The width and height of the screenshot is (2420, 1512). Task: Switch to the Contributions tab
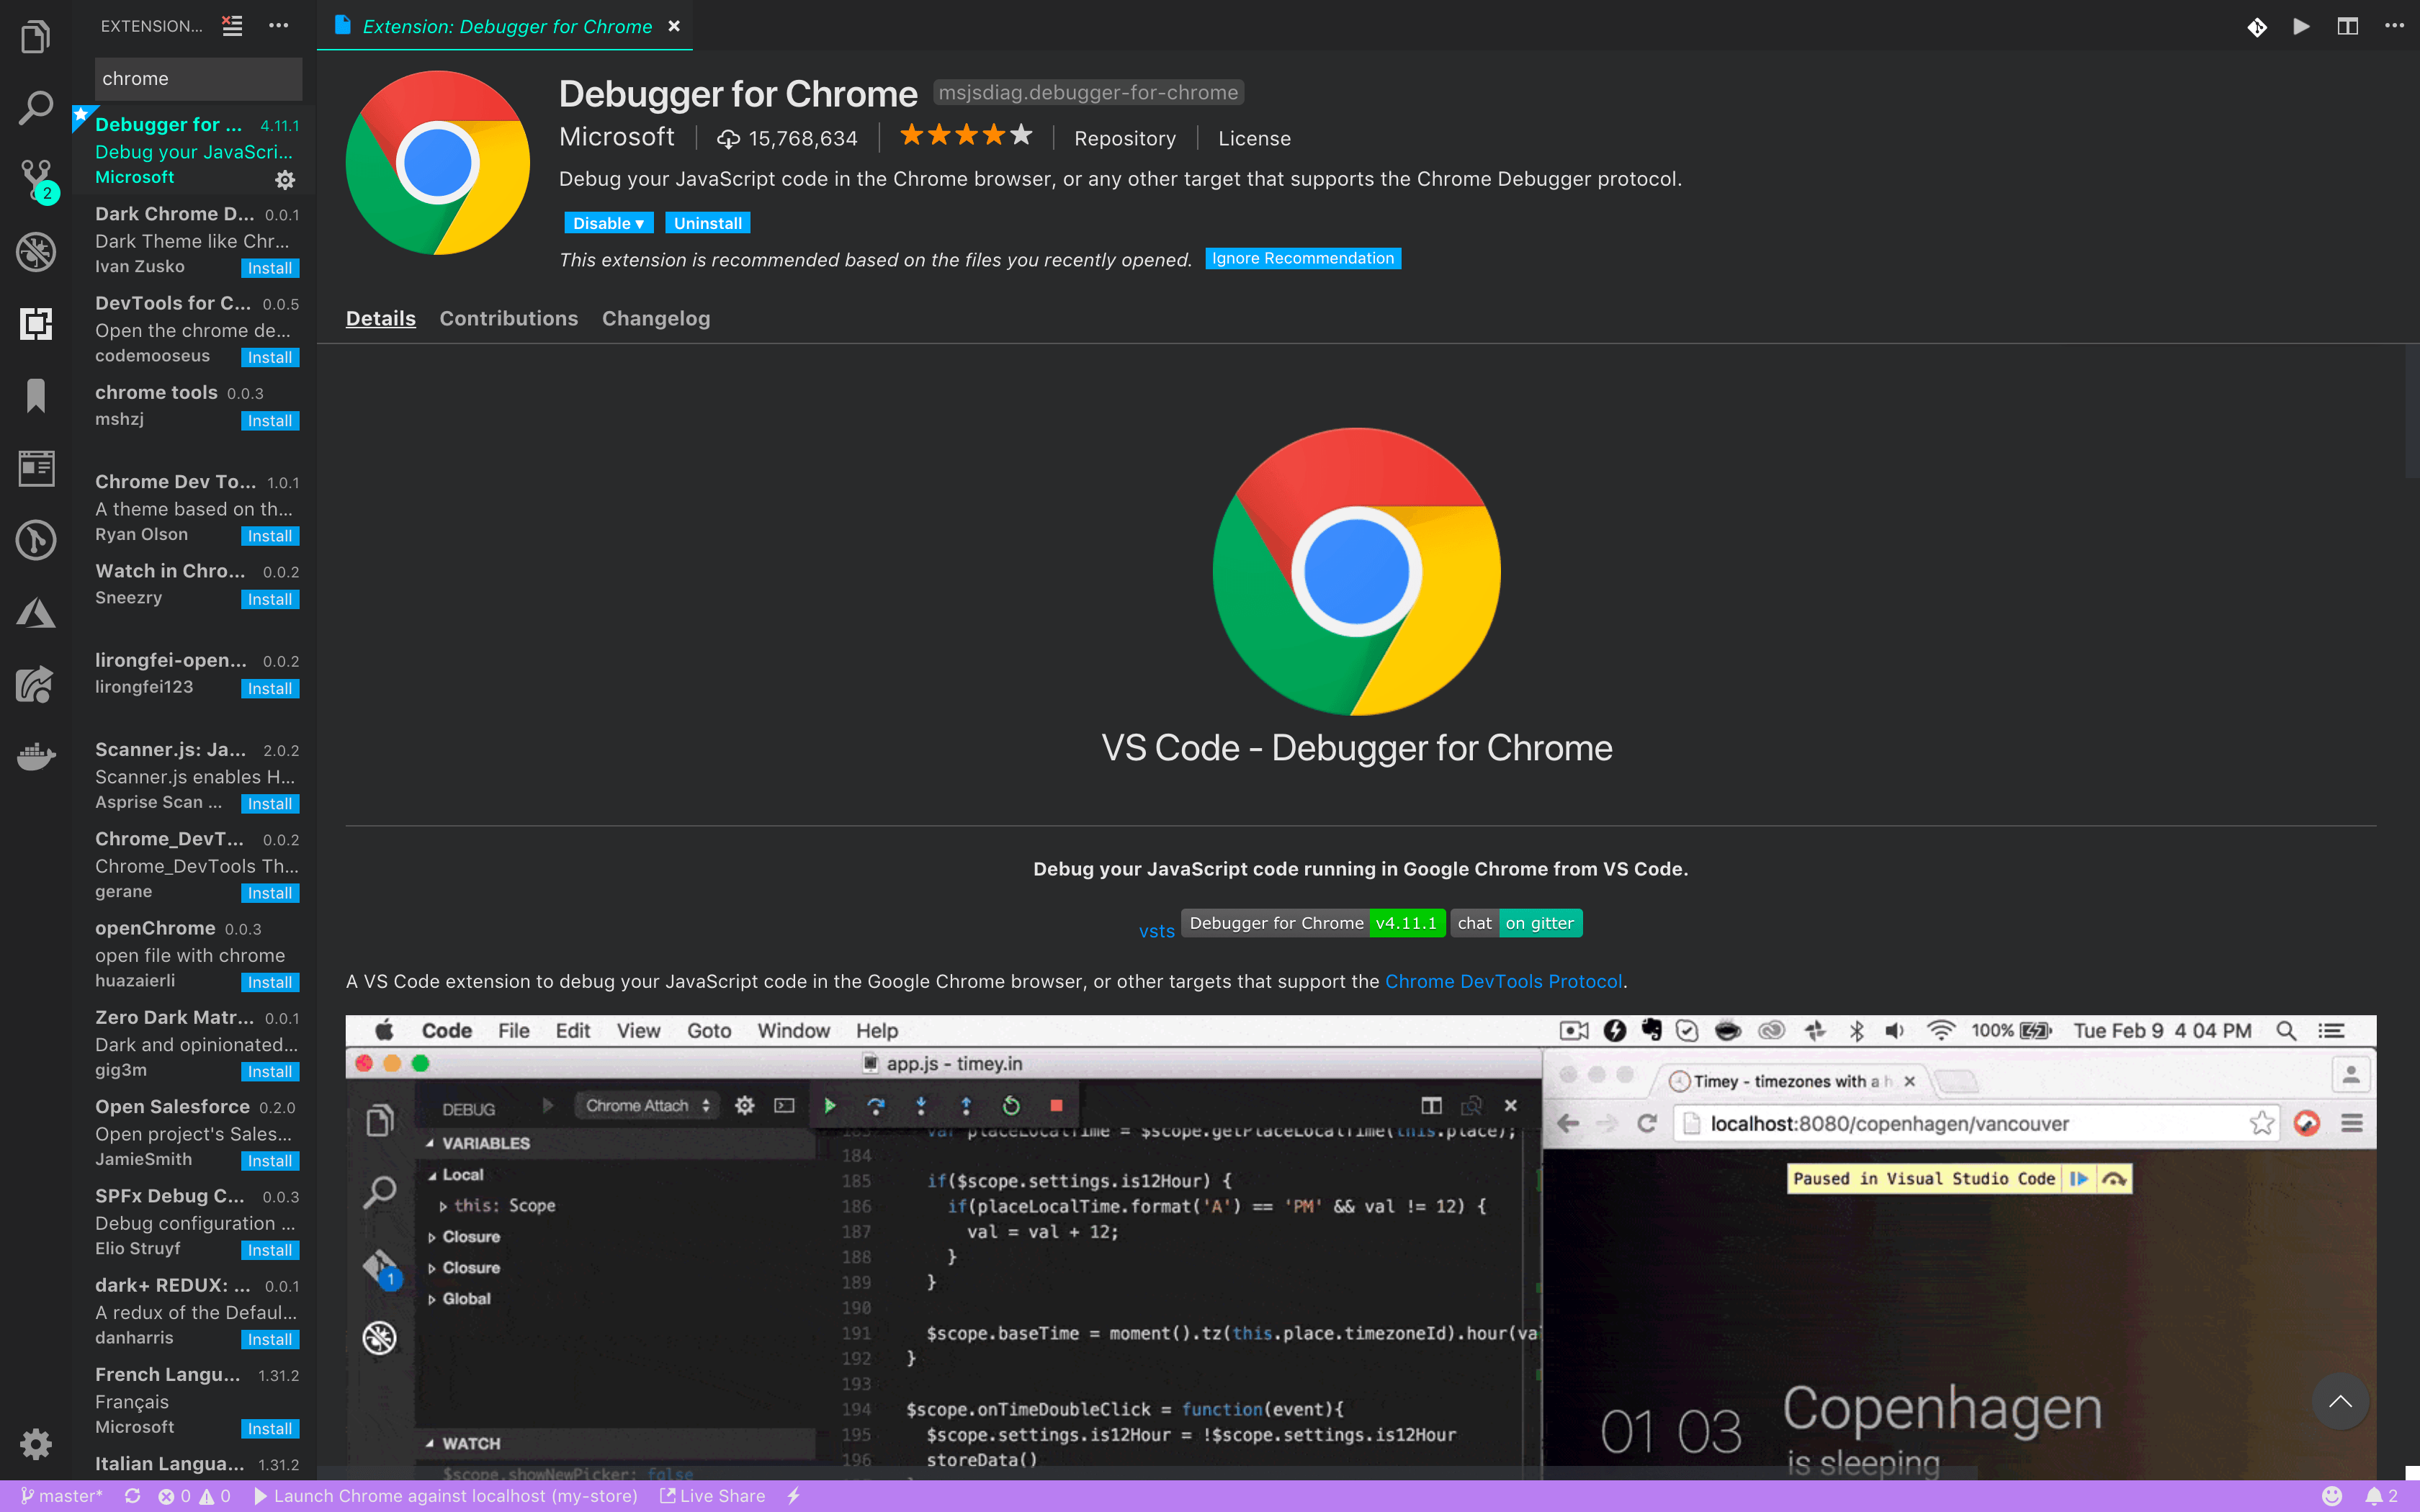[508, 318]
